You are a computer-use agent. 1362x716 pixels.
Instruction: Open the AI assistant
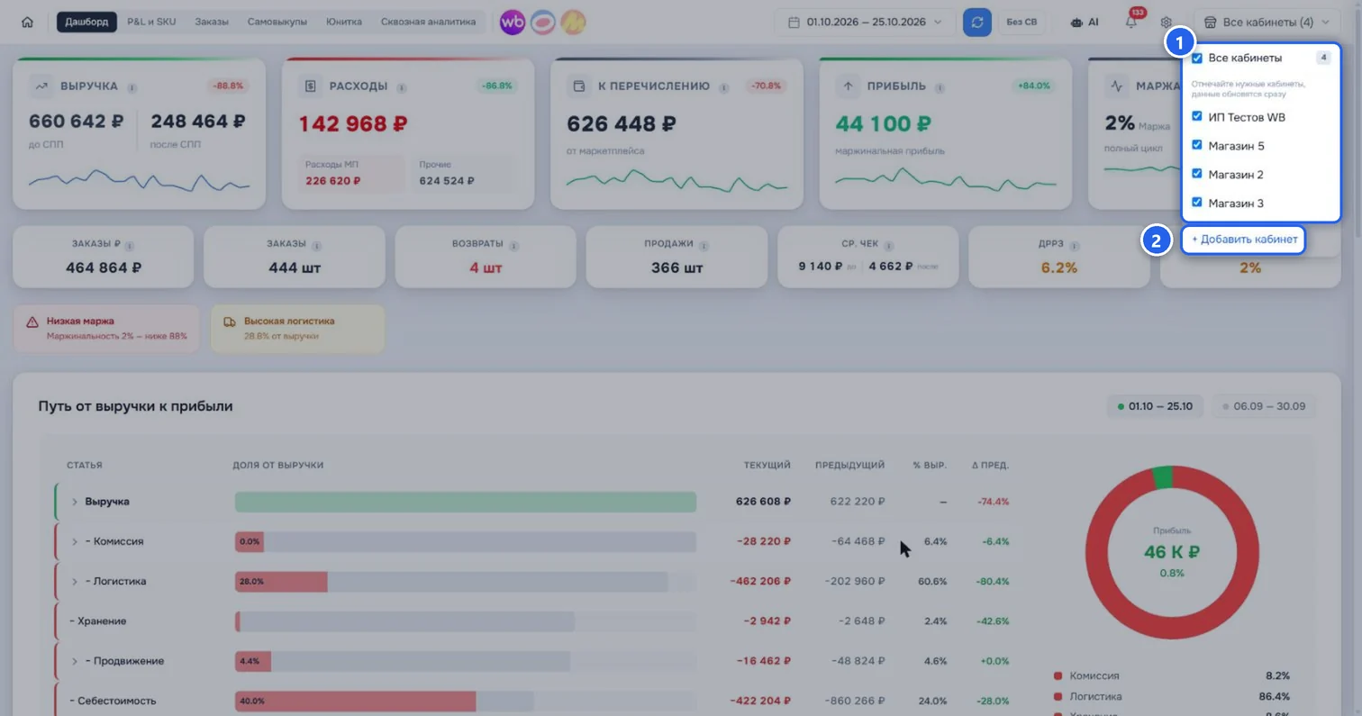tap(1084, 23)
